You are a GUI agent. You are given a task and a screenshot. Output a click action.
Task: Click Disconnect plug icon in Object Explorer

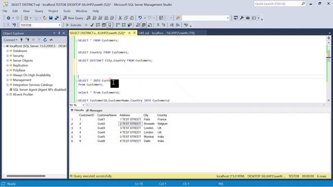point(28,40)
